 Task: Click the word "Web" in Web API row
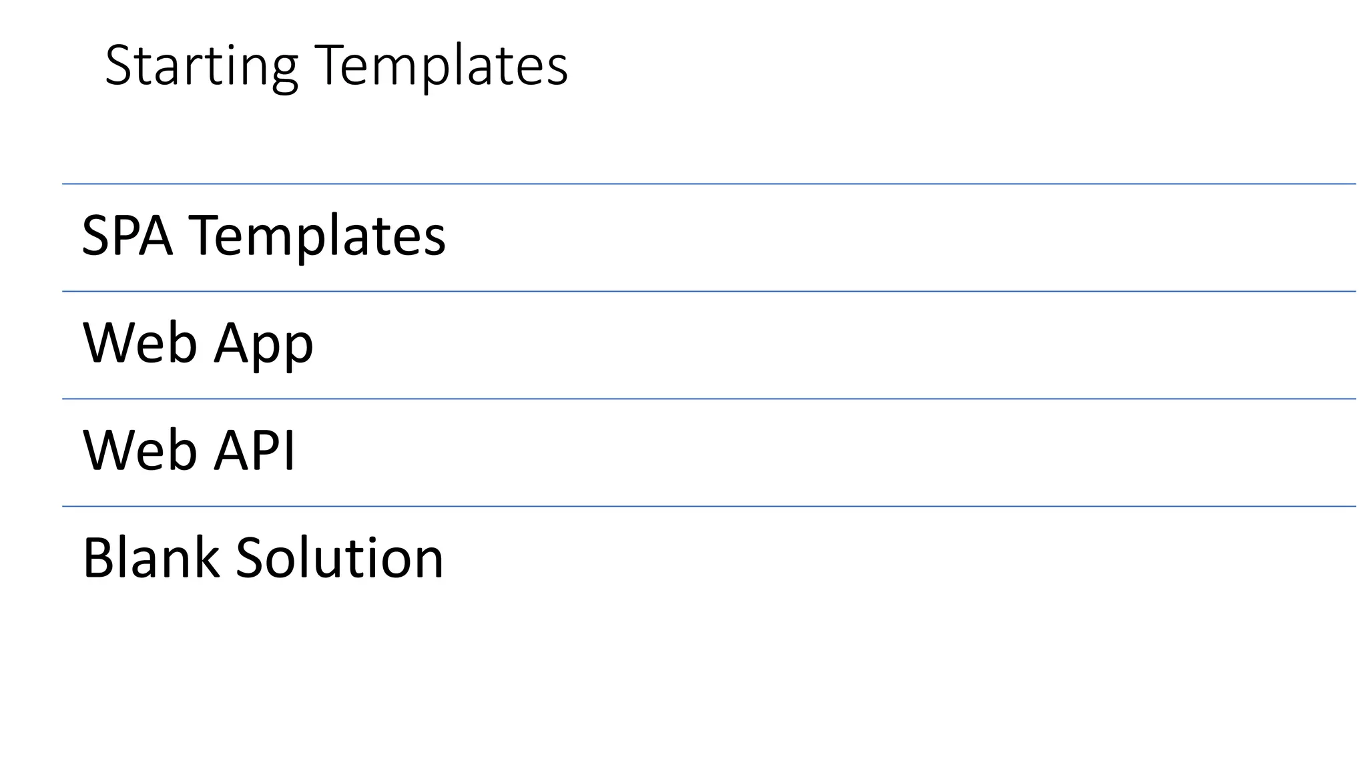[140, 451]
